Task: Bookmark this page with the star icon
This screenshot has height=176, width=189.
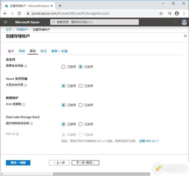Action: [x=161, y=13]
